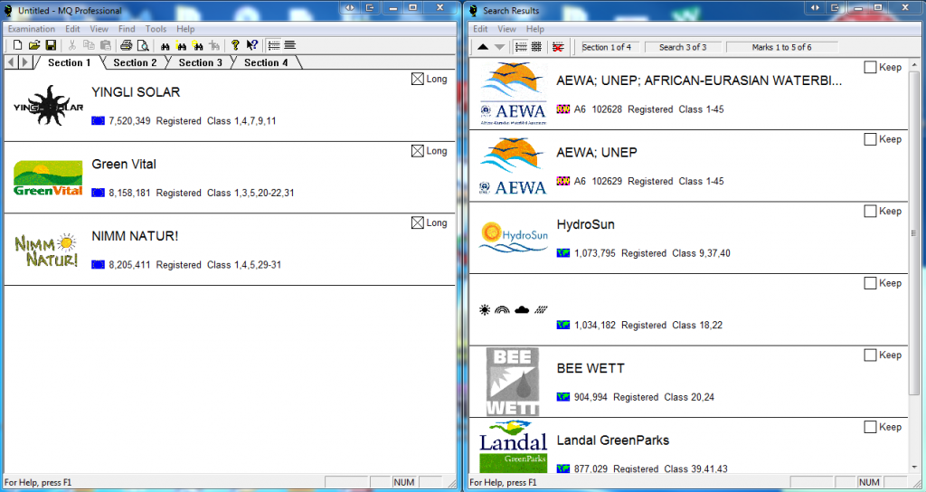Viewport: 926px width, 492px height.
Task: Click the scrollbar up arrow in Search Results
Action: (x=915, y=64)
